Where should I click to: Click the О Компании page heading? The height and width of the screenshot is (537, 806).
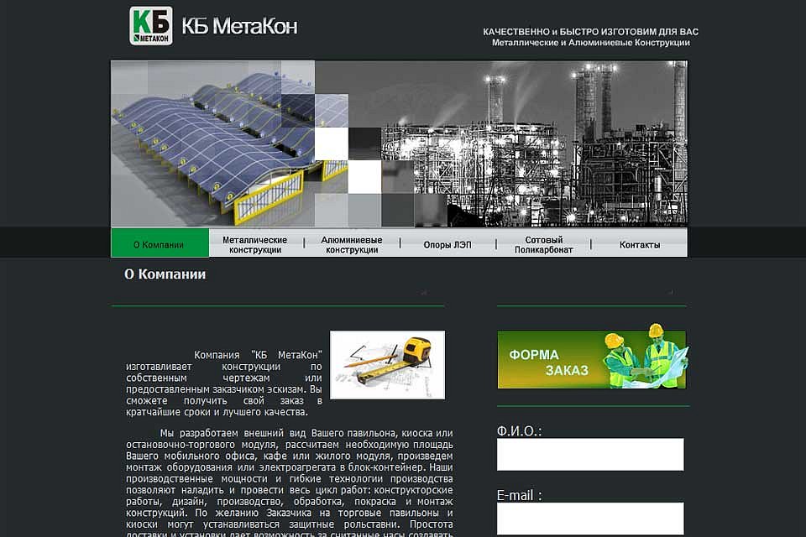pos(165,274)
